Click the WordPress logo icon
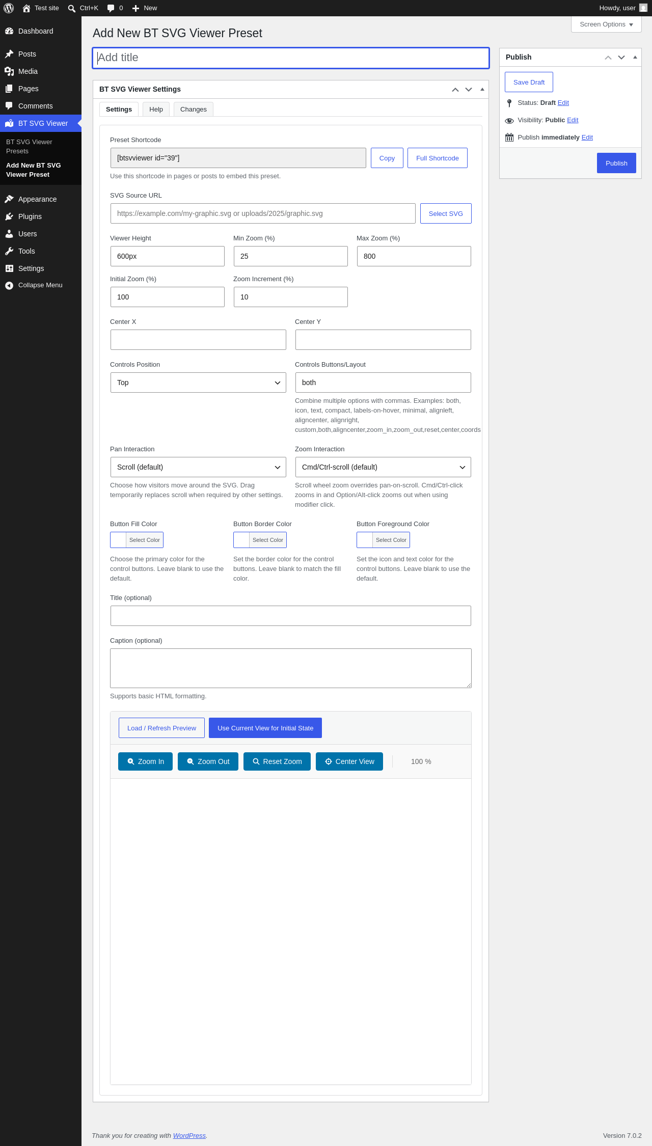 click(x=9, y=8)
